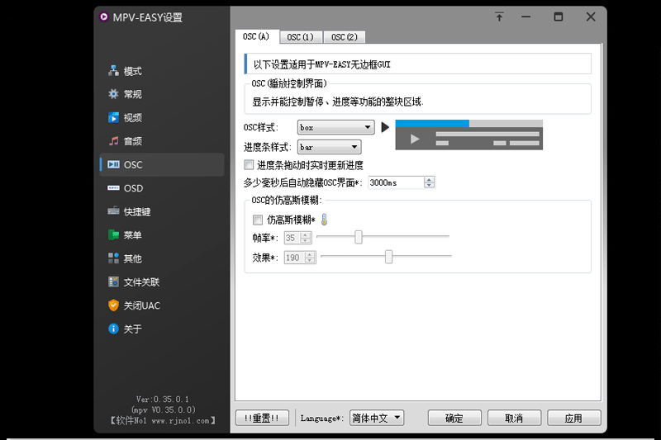
Task: Click the 取消 button
Action: 514,418
